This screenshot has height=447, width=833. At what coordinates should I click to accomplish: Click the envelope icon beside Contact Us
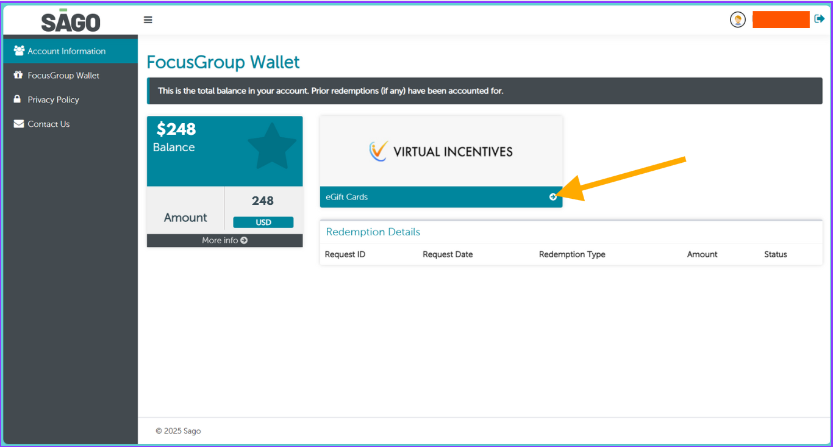pyautogui.click(x=19, y=124)
